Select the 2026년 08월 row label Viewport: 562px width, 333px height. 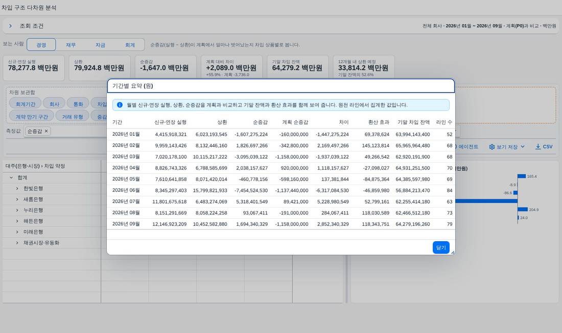(126, 213)
